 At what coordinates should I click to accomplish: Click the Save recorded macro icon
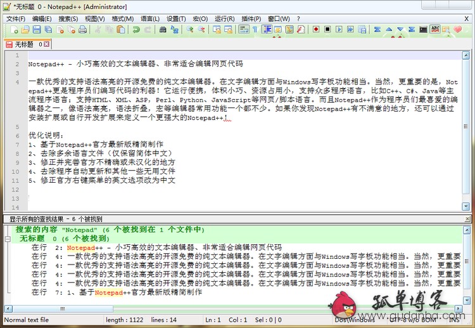pyautogui.click(x=362, y=29)
